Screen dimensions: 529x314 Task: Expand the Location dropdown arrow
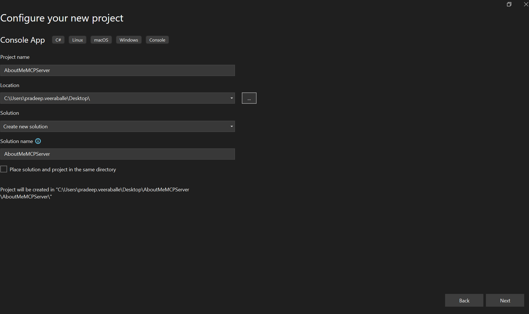pos(232,98)
